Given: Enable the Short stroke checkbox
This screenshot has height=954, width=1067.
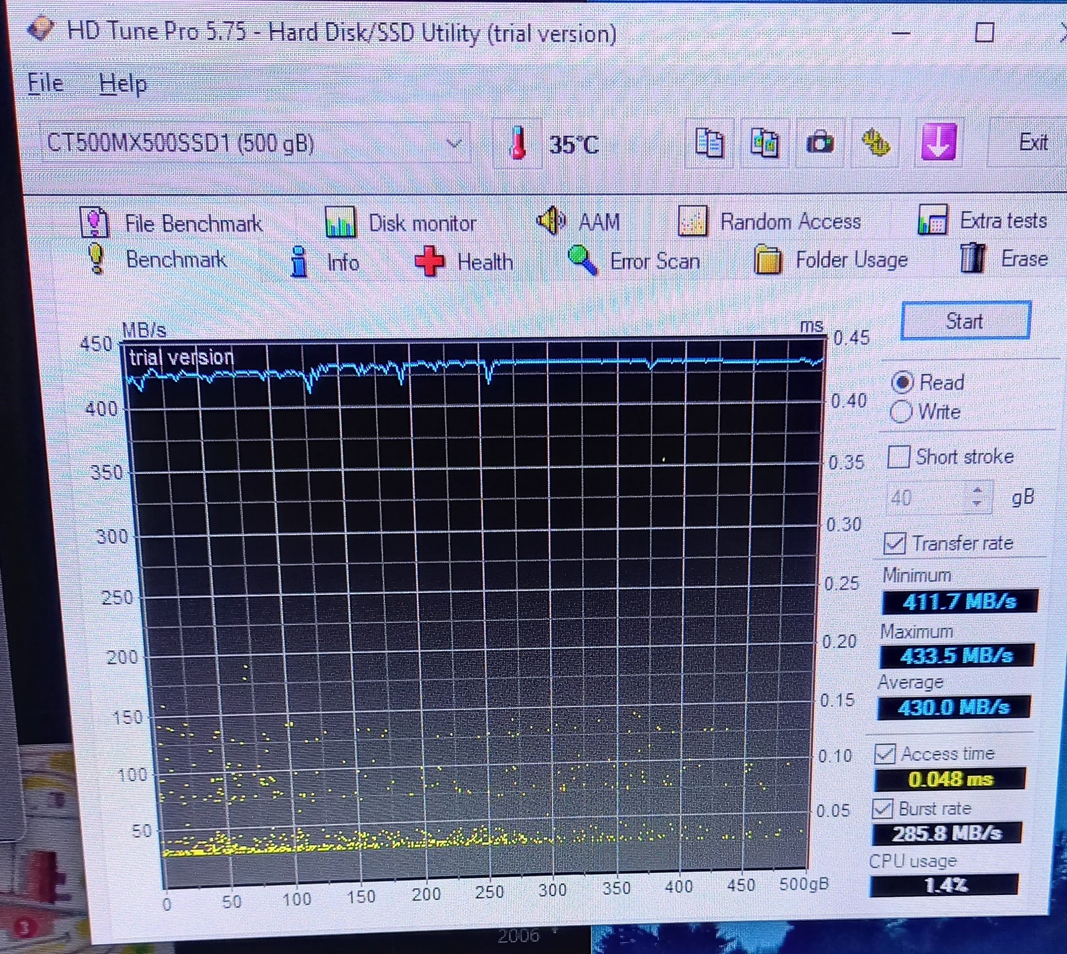Looking at the screenshot, I should [898, 457].
